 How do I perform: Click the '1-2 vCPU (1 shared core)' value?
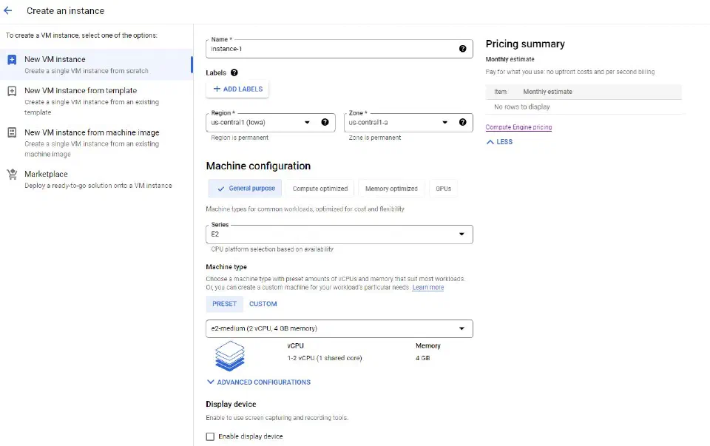coord(325,358)
